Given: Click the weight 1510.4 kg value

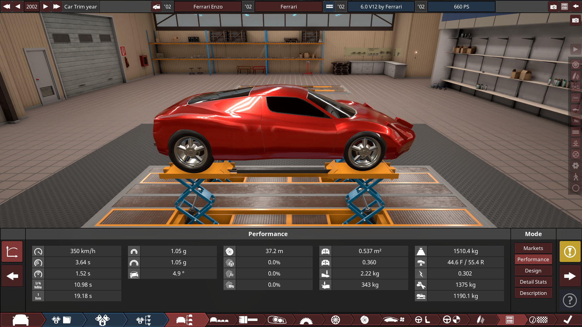Looking at the screenshot, I should click(x=466, y=251).
